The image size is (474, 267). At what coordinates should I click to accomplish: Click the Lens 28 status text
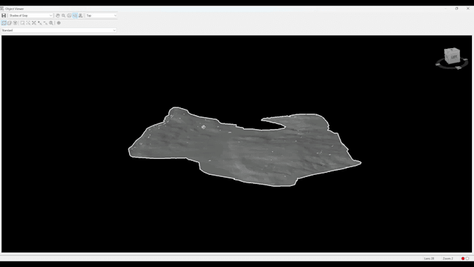coord(429,259)
